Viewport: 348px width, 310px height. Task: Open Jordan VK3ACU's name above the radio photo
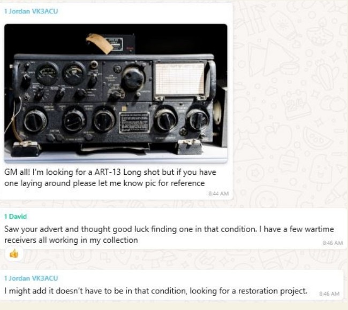coord(31,11)
